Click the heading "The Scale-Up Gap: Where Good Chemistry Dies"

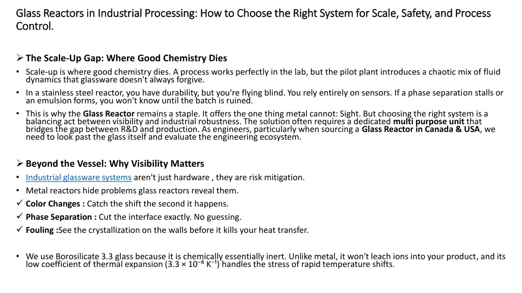click(126, 58)
